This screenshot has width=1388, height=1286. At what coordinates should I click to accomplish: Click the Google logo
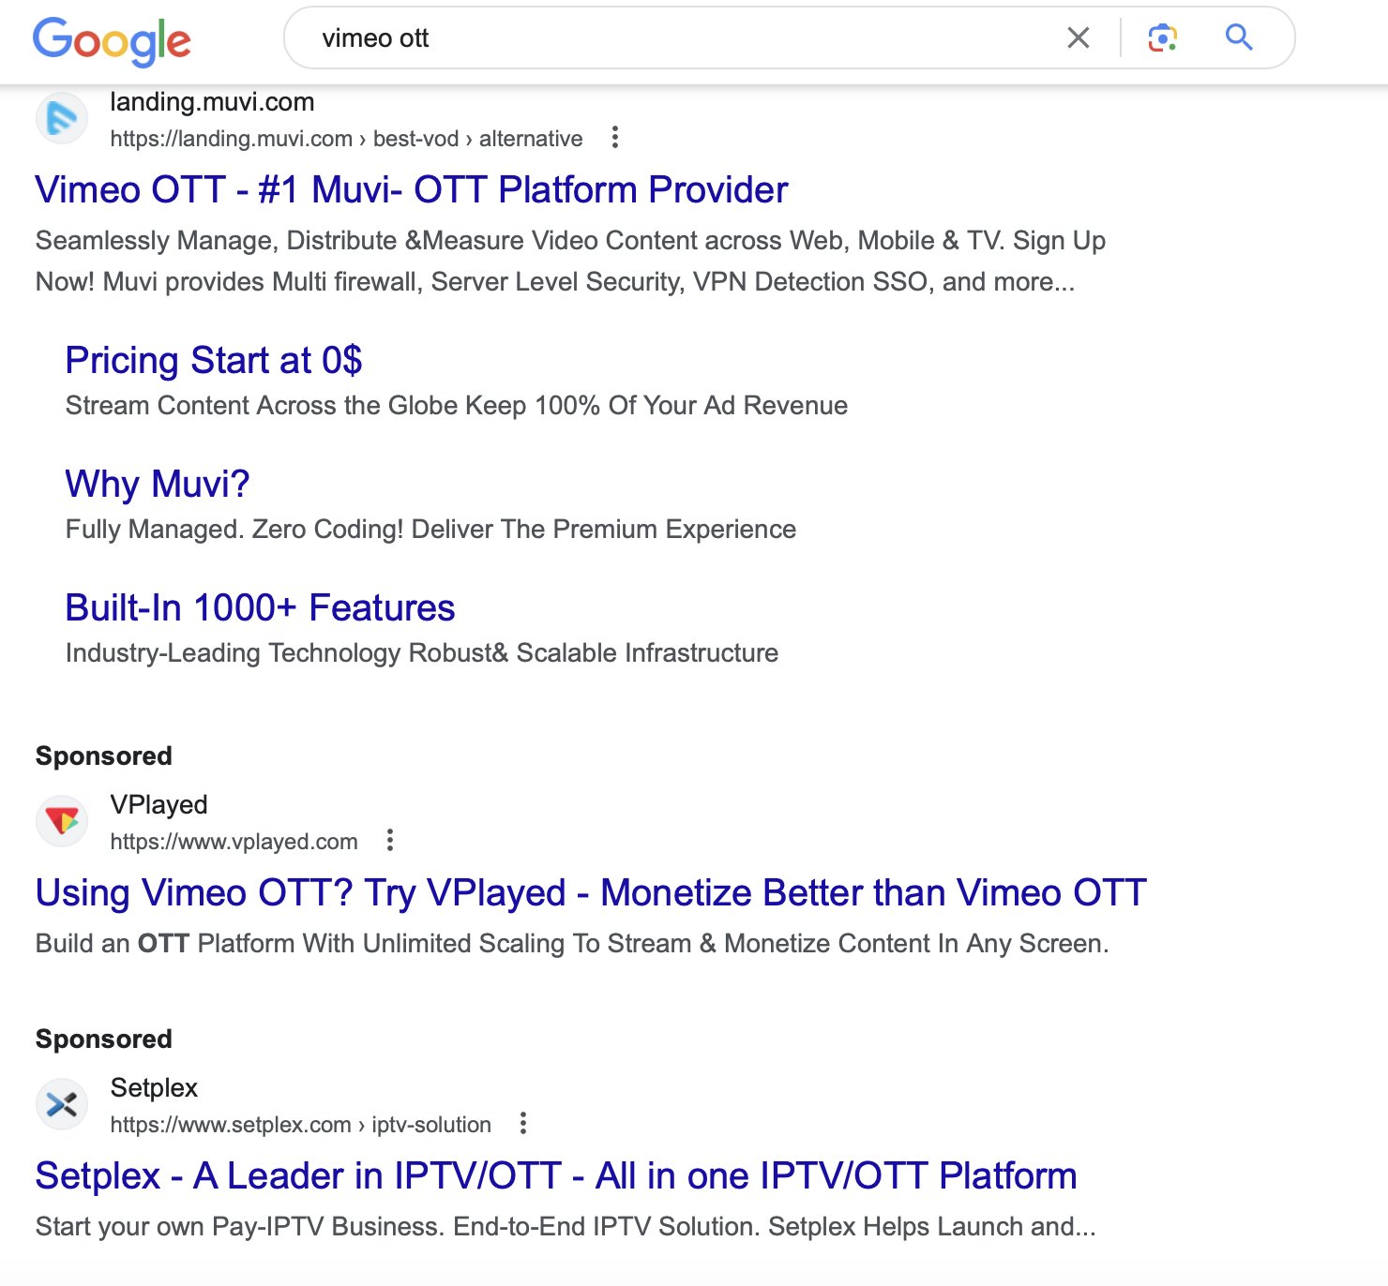(x=112, y=40)
